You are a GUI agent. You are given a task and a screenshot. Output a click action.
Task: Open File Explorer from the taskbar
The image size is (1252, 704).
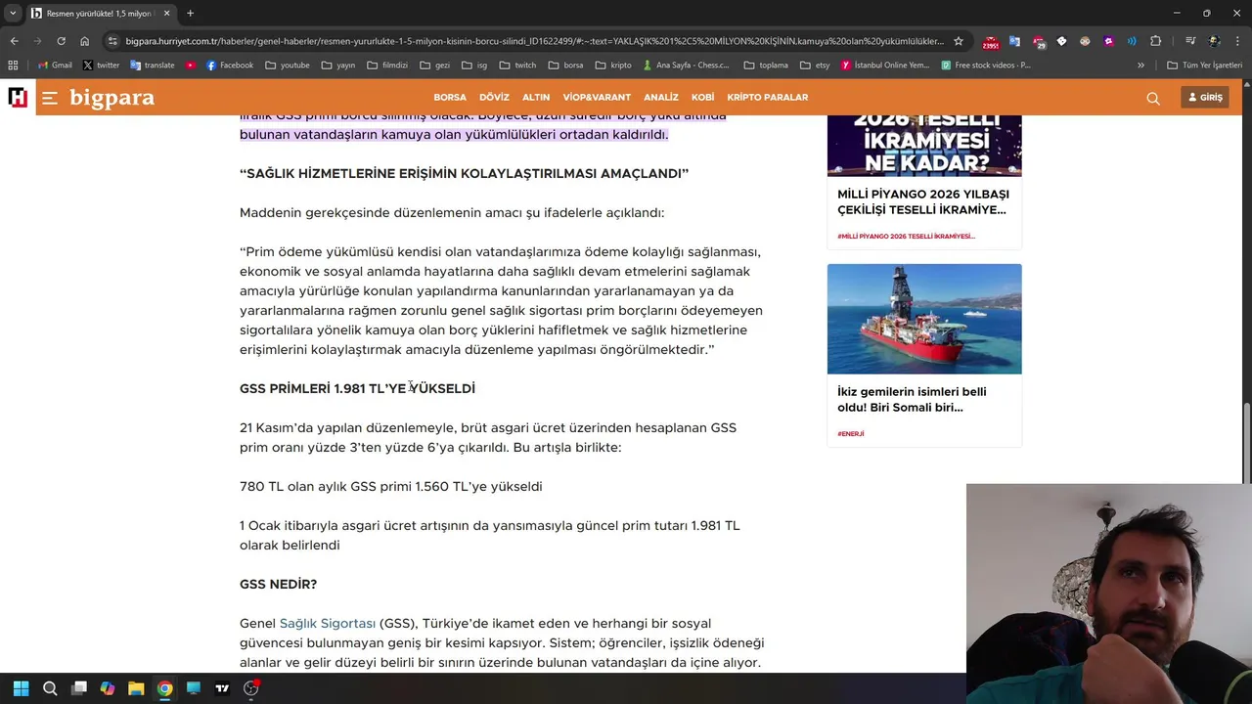(x=136, y=688)
